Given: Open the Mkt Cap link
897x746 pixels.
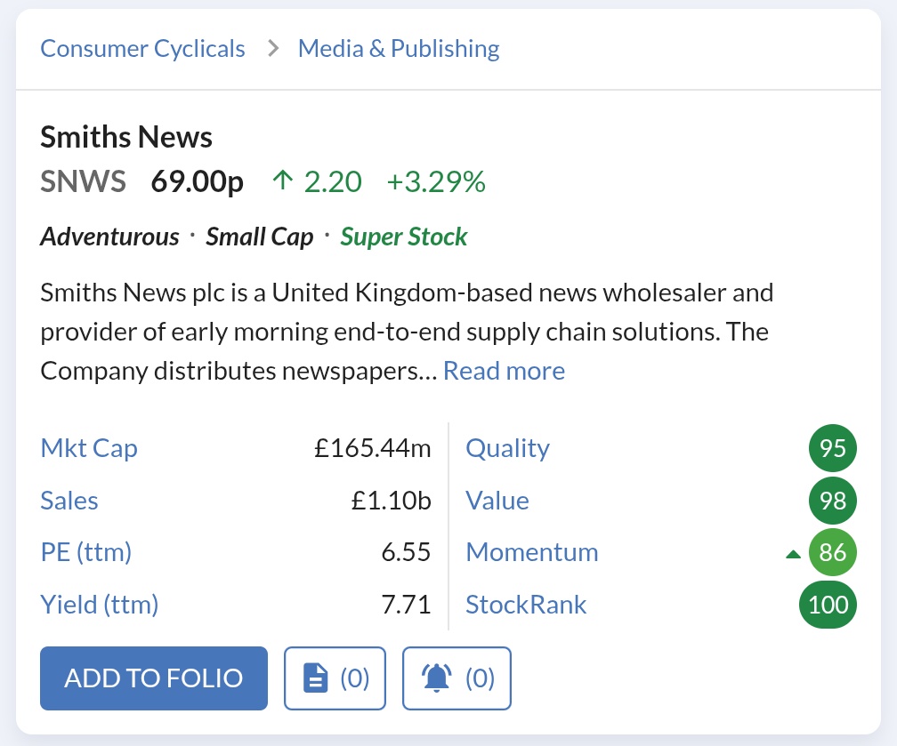Looking at the screenshot, I should 89,448.
